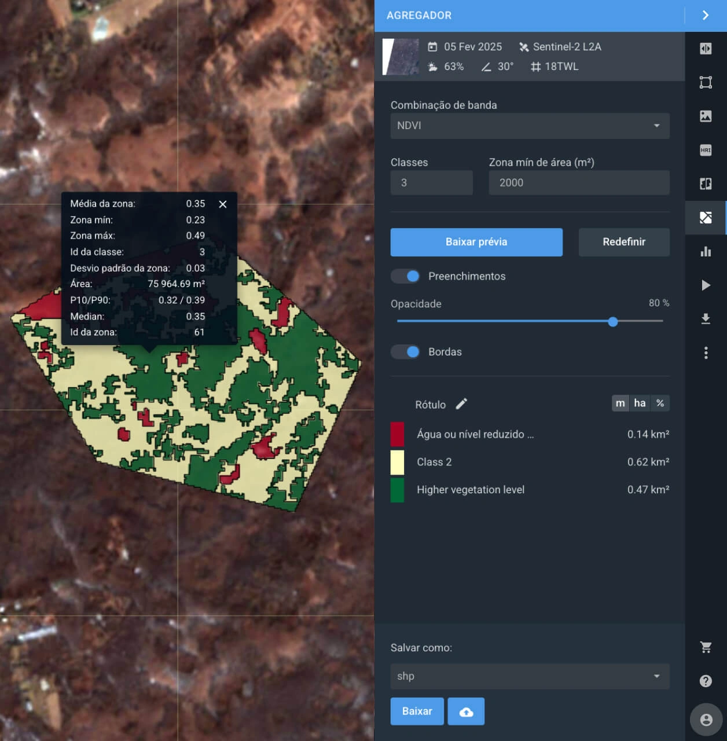
Task: Click the Baixar prévia button
Action: [476, 242]
